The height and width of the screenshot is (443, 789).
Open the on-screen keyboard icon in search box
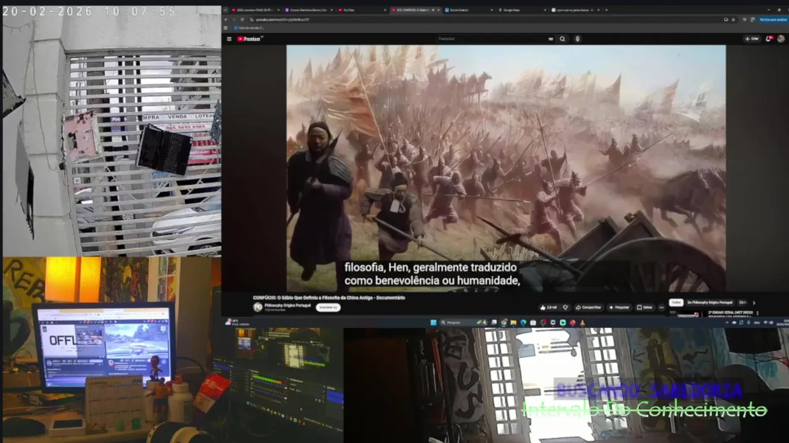(x=551, y=39)
